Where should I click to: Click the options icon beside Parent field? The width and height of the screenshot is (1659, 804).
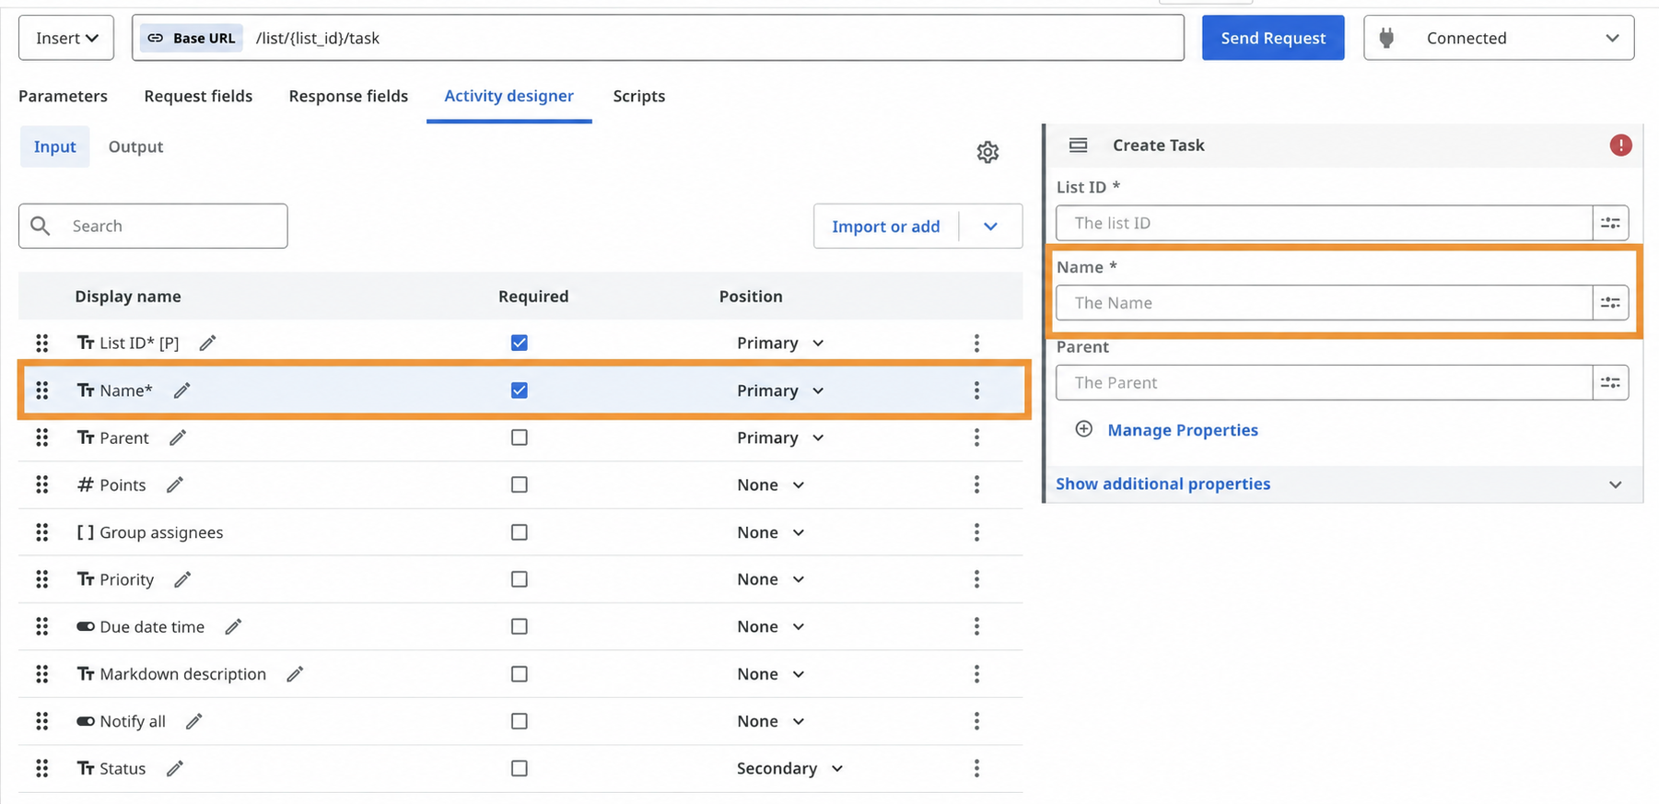(x=1610, y=383)
